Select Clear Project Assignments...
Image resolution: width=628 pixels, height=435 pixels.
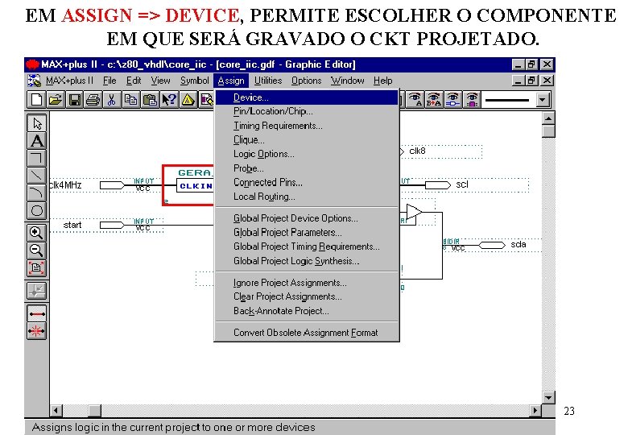[307, 296]
